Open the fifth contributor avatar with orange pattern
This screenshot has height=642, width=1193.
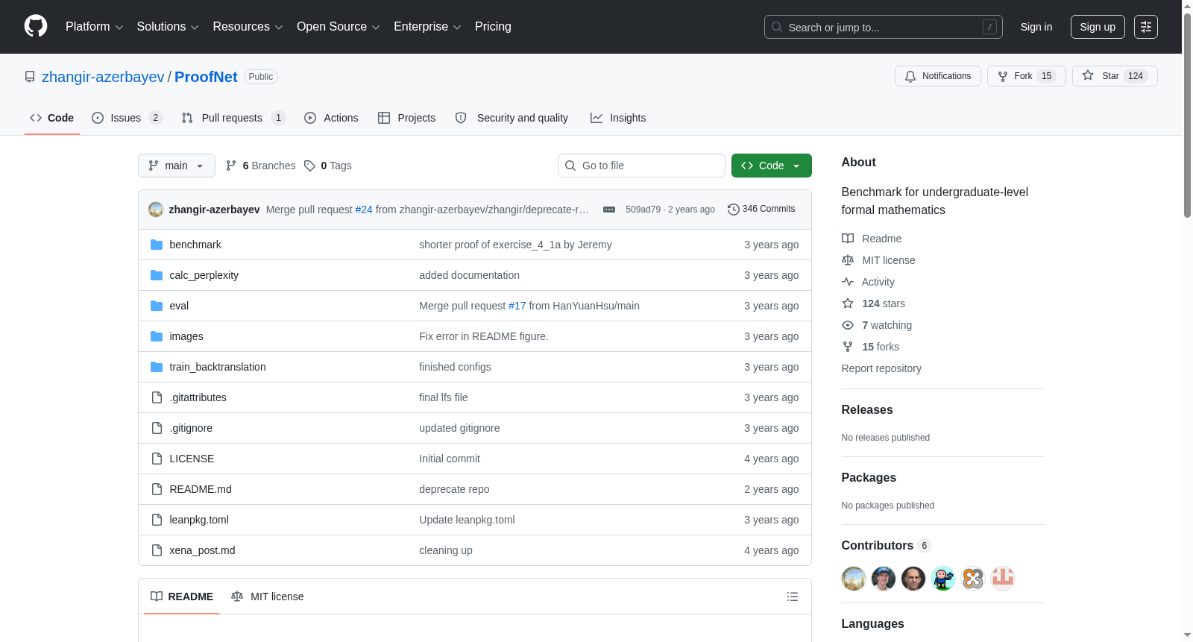click(x=973, y=579)
